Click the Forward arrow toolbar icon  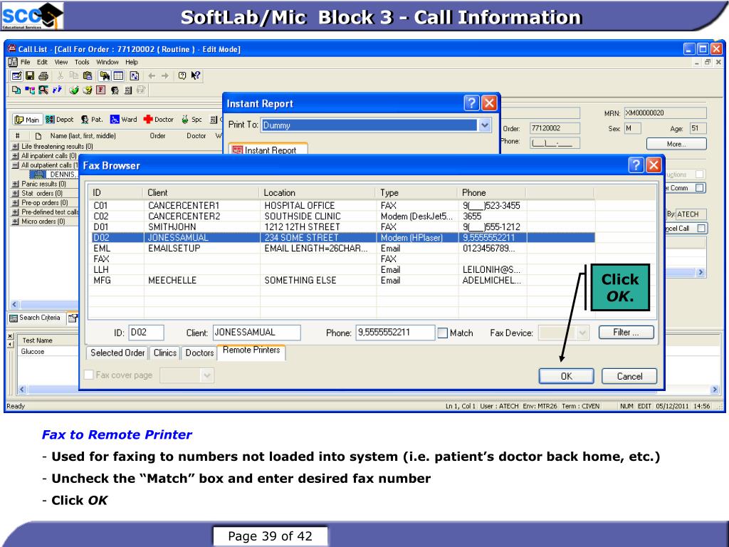click(x=165, y=75)
